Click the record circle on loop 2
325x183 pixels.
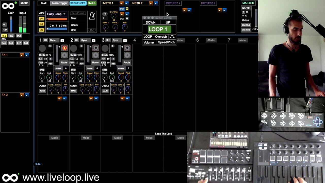tap(96, 48)
